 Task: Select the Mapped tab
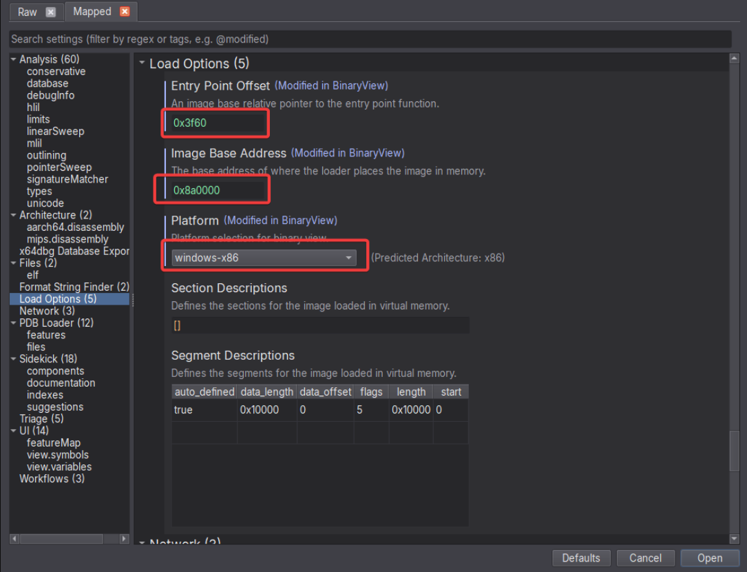(x=92, y=12)
